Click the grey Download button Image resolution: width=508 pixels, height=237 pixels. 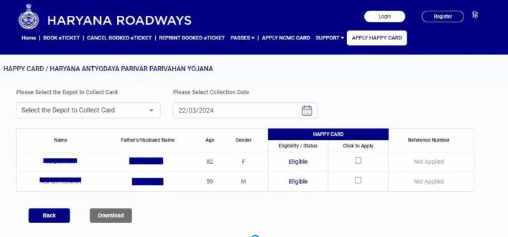coord(111,215)
